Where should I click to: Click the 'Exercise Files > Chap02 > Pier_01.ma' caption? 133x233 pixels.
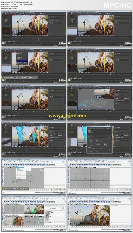coord(15,189)
